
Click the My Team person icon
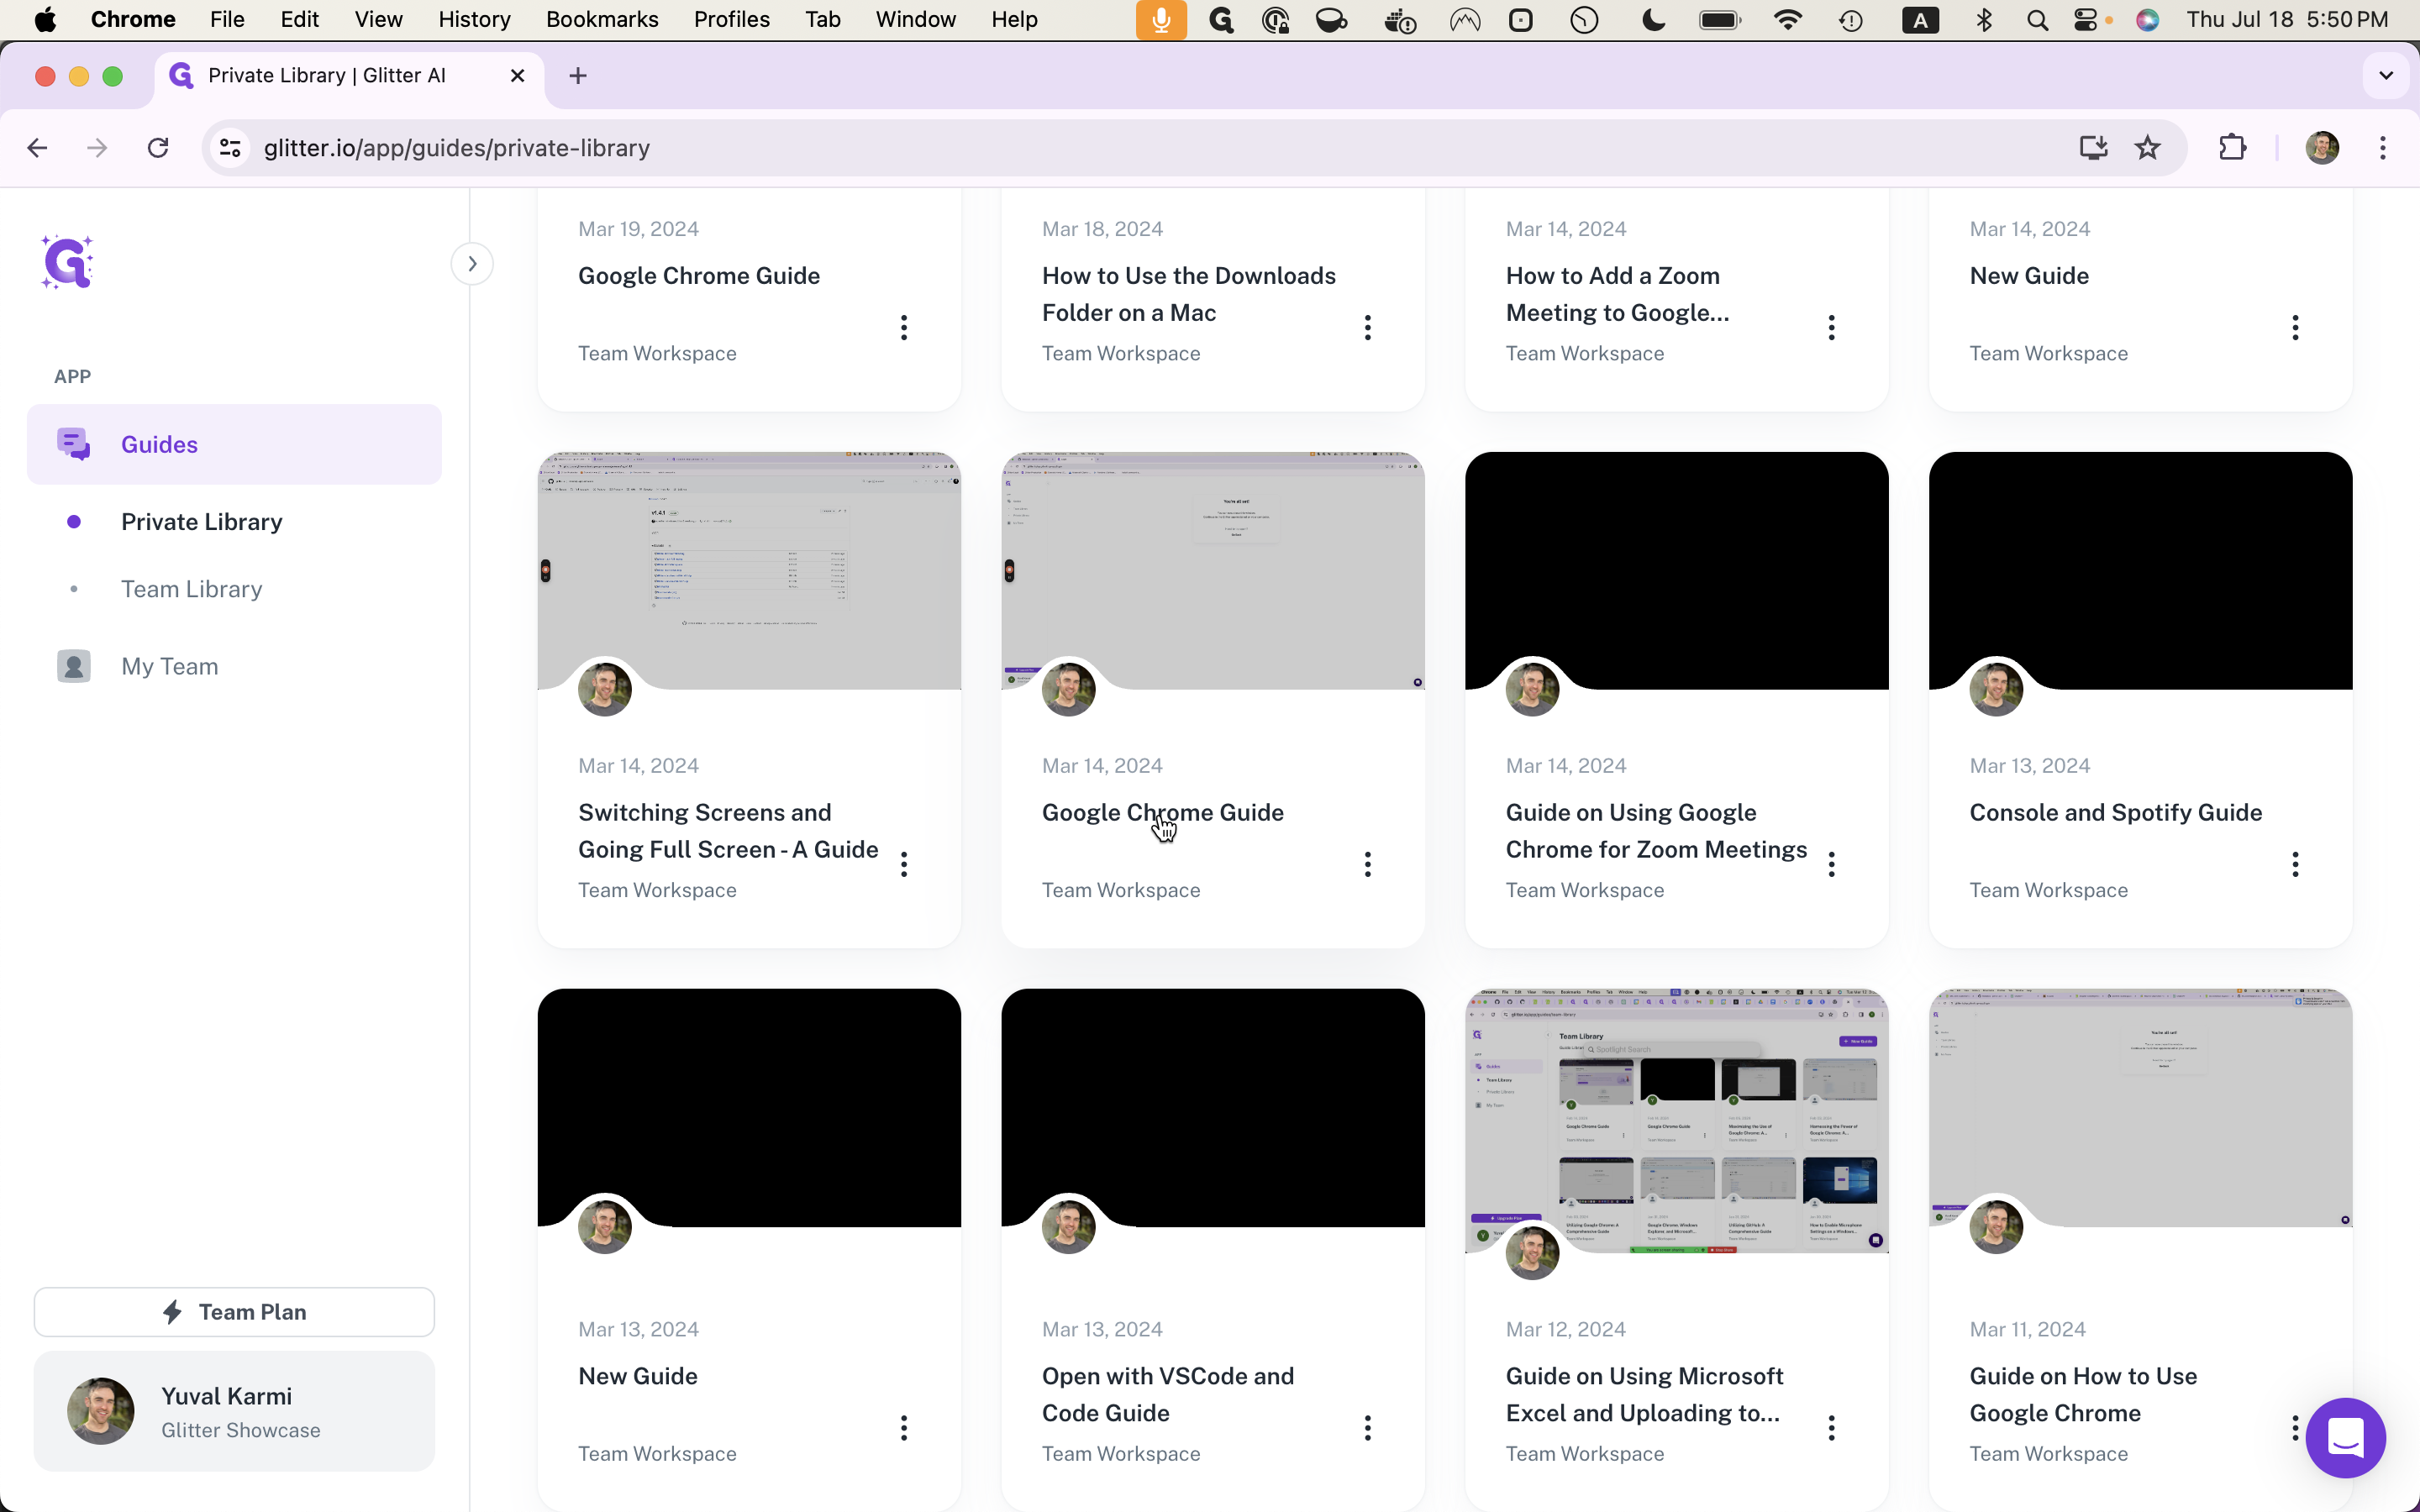pos(74,666)
